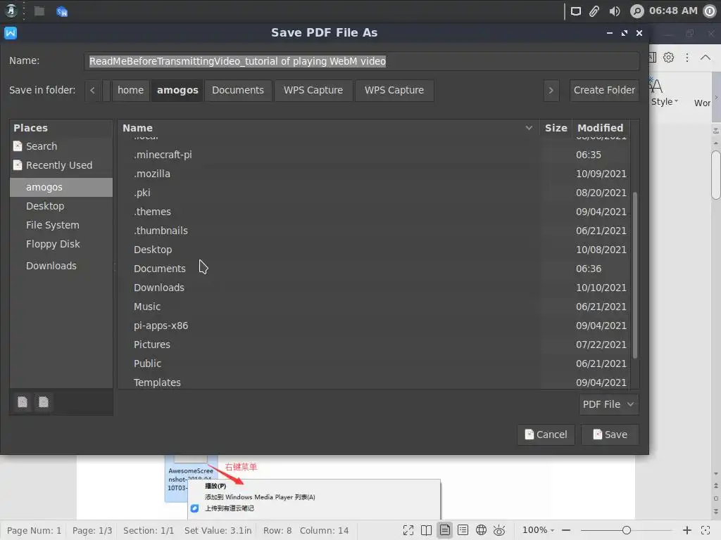The width and height of the screenshot is (721, 540).
Task: Open the search magnifier tray icon
Action: [x=637, y=11]
